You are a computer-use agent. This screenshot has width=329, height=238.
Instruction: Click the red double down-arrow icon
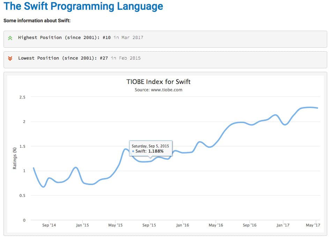[x=10, y=59]
